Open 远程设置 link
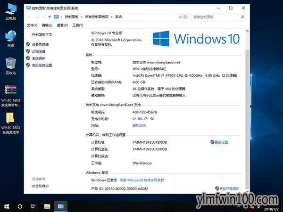 click(x=39, y=51)
